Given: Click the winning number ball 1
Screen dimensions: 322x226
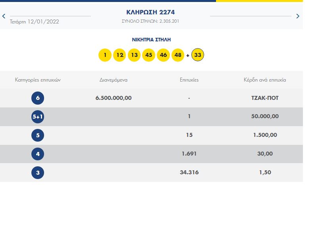Looking at the screenshot, I should click(105, 55).
